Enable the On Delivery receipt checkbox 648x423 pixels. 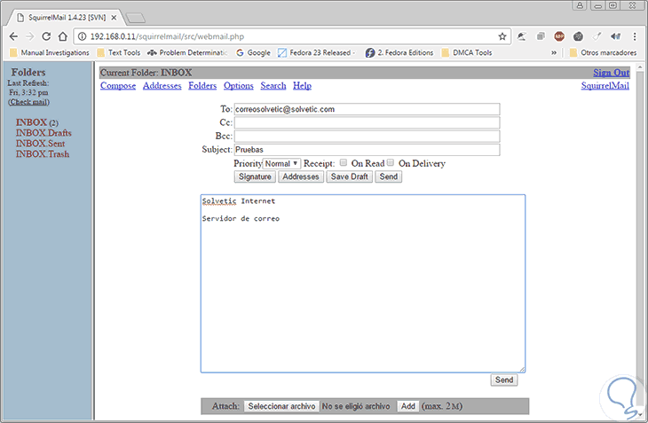click(x=390, y=162)
